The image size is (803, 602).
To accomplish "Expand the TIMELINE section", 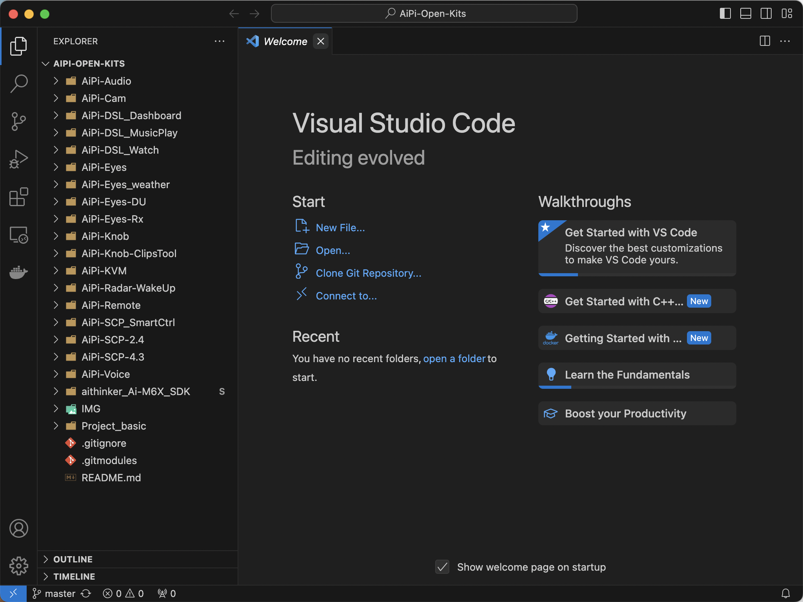I will 45,577.
